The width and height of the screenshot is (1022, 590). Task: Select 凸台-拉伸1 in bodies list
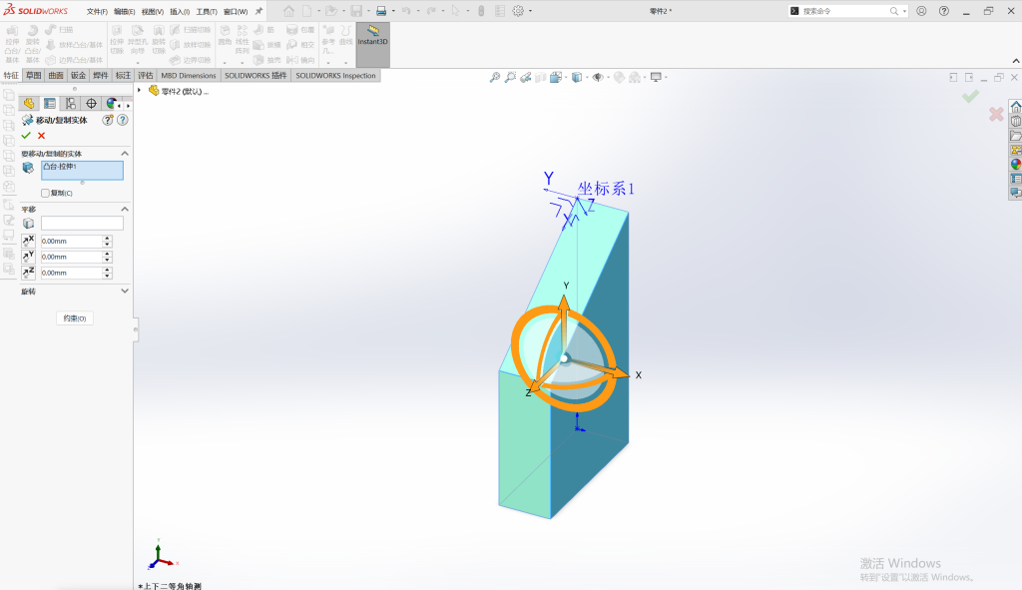pyautogui.click(x=60, y=167)
